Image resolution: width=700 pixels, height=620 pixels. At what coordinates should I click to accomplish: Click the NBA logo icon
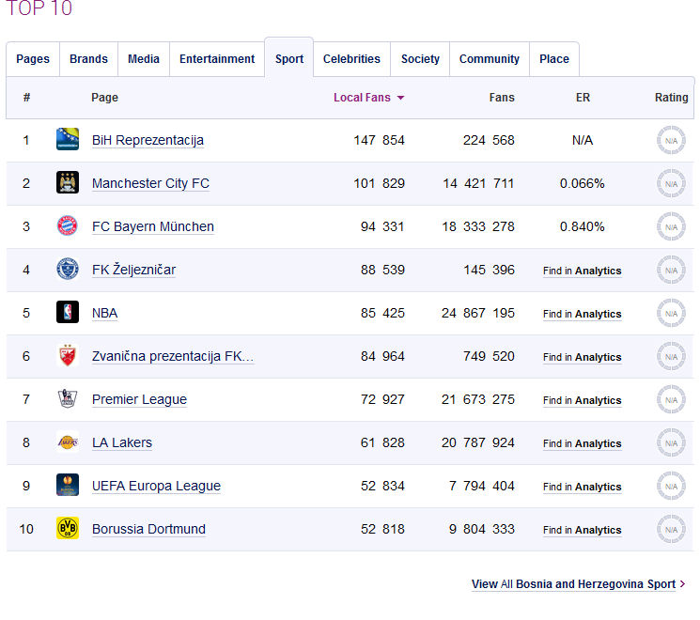[x=68, y=313]
